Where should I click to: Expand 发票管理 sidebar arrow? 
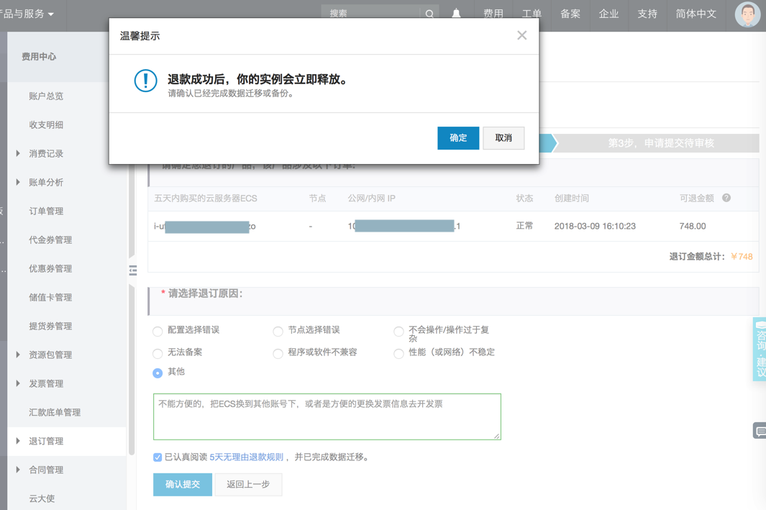click(18, 383)
